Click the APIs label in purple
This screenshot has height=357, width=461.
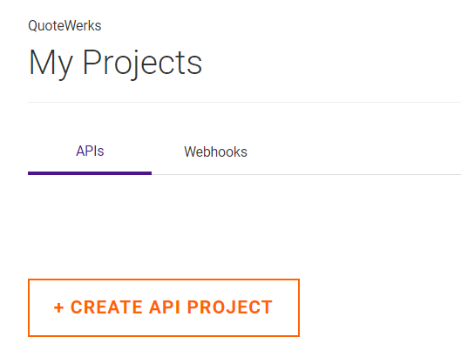click(90, 152)
